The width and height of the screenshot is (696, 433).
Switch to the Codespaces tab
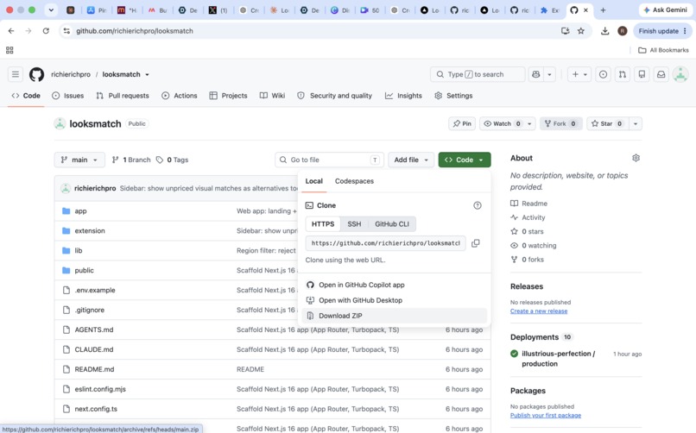coord(354,181)
